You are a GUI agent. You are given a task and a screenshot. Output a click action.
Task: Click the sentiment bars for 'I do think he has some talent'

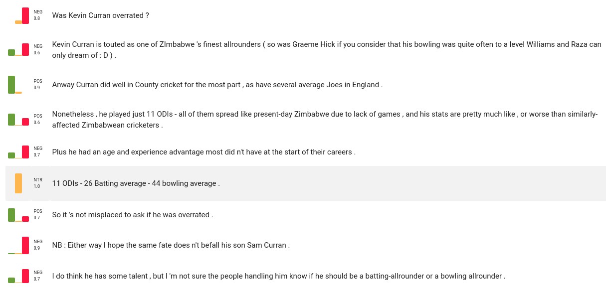(x=18, y=276)
